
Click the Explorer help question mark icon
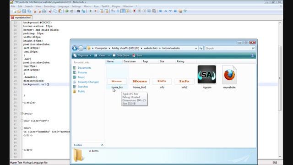[x=252, y=55]
